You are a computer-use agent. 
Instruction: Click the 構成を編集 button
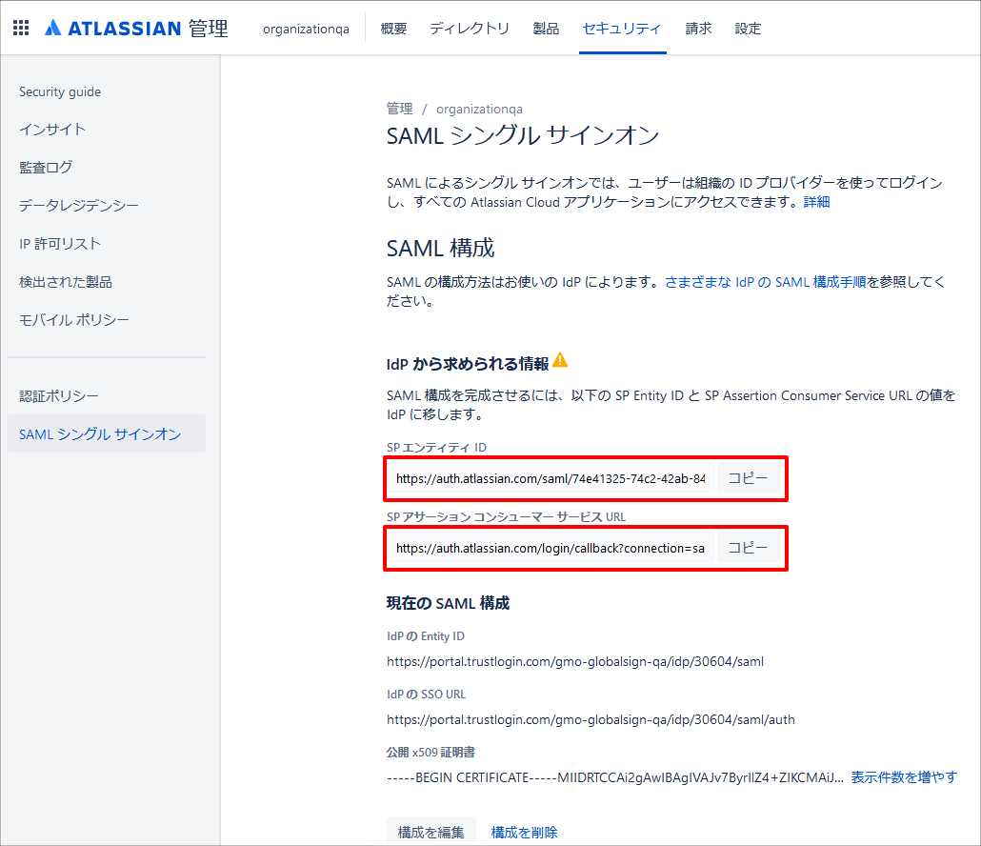coord(431,833)
